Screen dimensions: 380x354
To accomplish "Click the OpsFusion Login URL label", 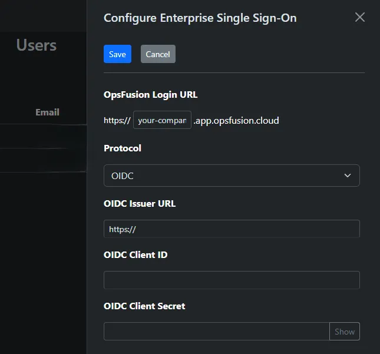I will (x=150, y=95).
